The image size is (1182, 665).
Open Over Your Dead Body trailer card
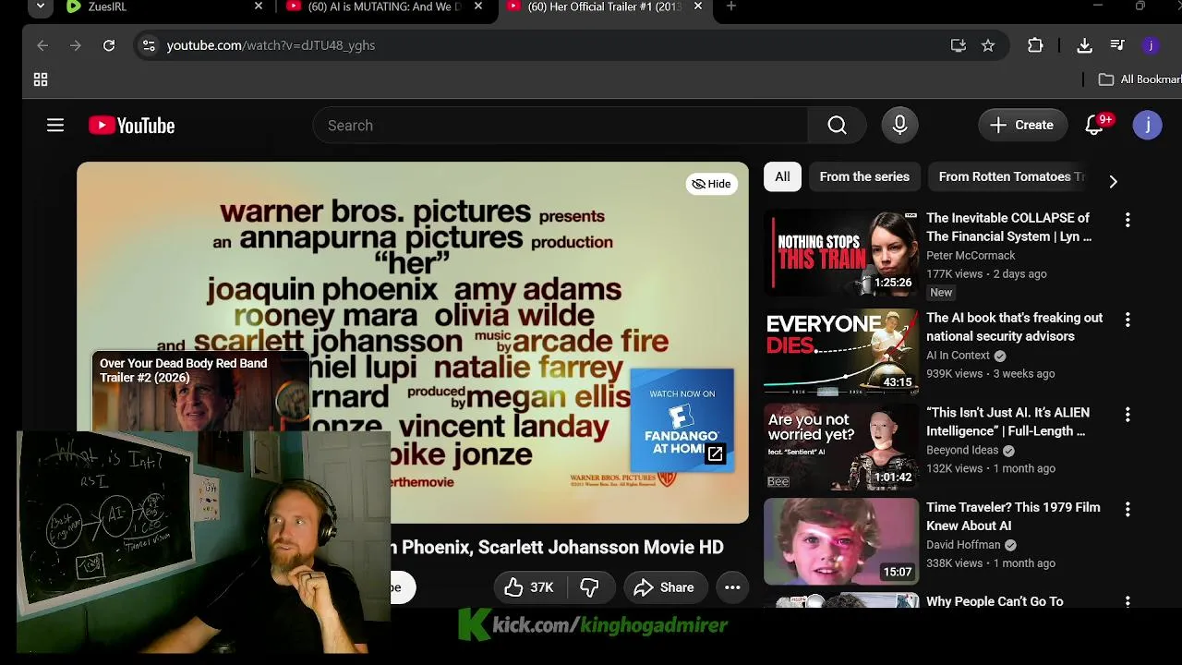tap(200, 391)
